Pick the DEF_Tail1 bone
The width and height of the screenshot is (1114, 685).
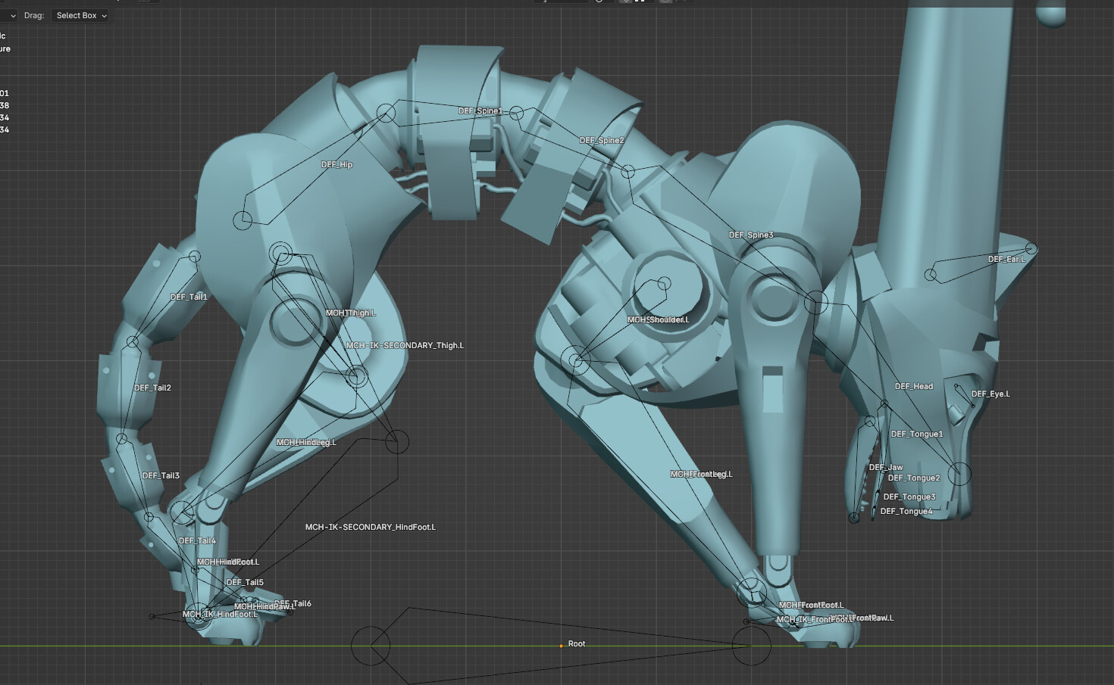(189, 297)
